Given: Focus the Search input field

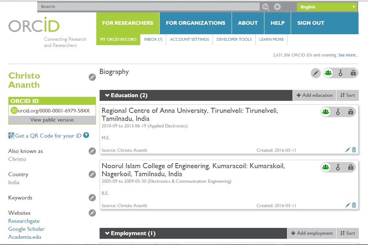Looking at the screenshot, I should 148,7.
